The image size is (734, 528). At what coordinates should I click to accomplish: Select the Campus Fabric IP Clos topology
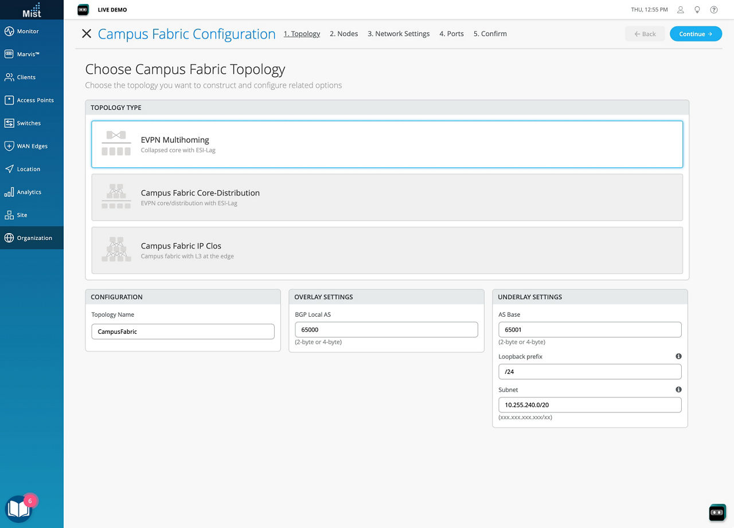tap(386, 250)
